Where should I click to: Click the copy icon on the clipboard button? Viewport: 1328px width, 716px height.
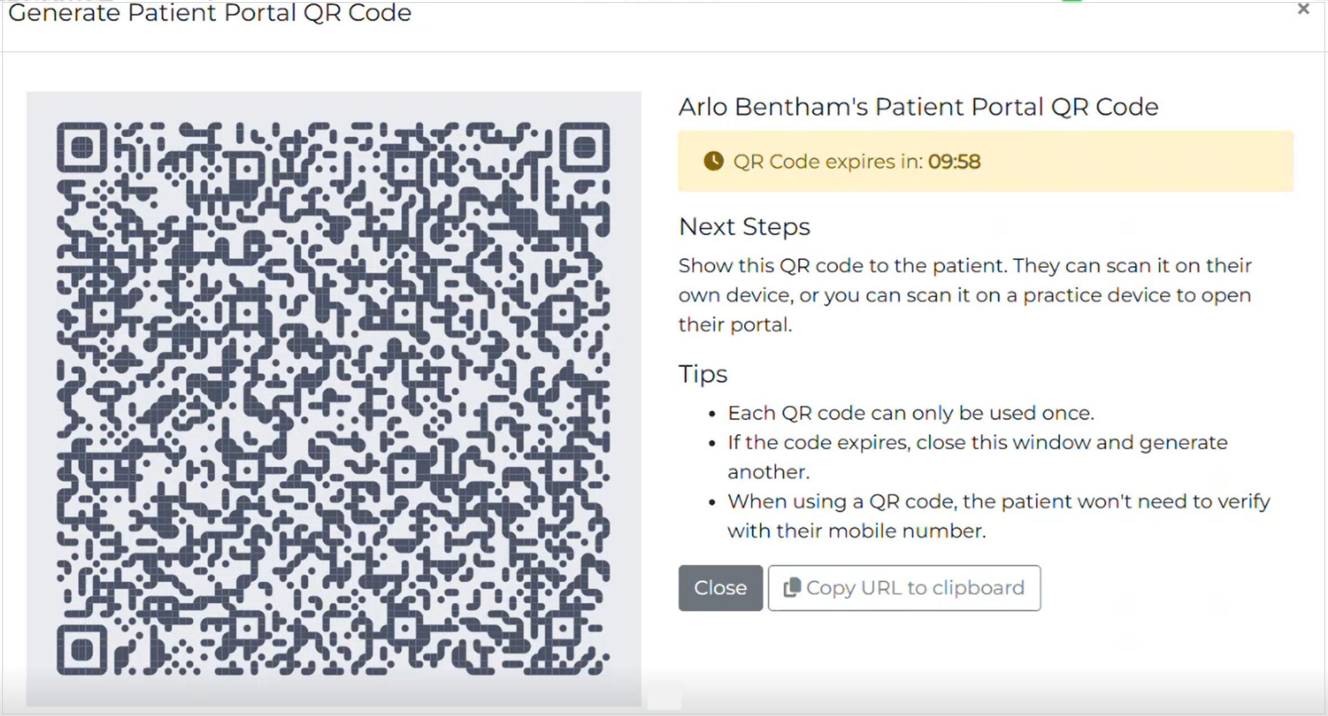791,587
